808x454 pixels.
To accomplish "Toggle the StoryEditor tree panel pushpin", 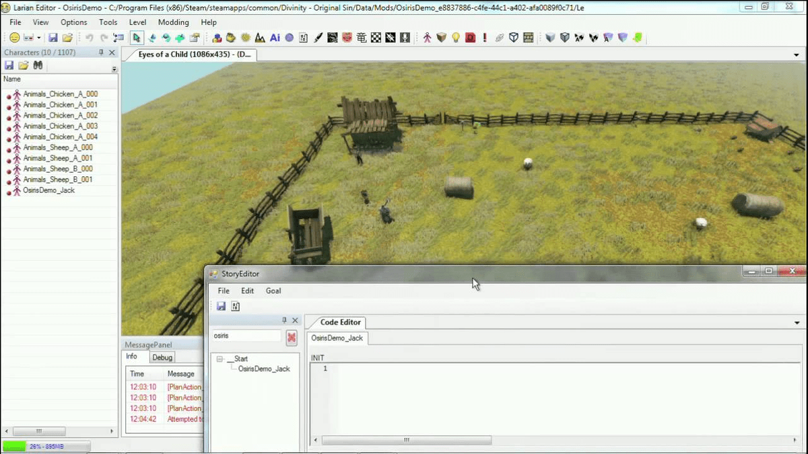I will tap(284, 321).
